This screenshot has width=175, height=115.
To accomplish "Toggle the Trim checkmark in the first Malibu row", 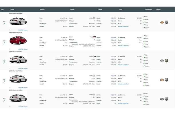I will (146, 17).
